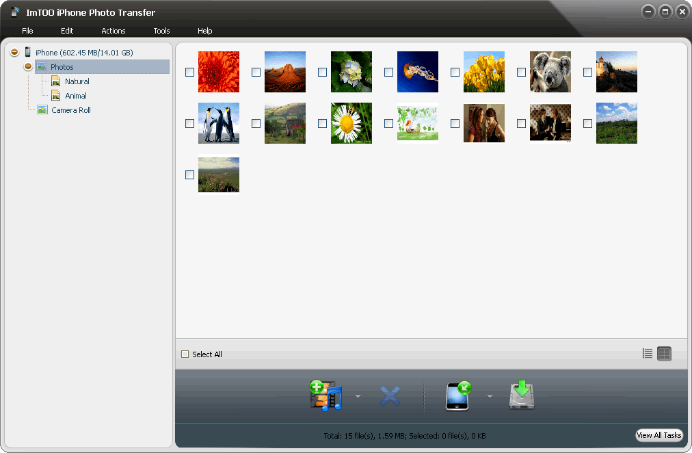Open dropdown arrow next to iPhone copy icon
The width and height of the screenshot is (692, 453).
click(490, 396)
